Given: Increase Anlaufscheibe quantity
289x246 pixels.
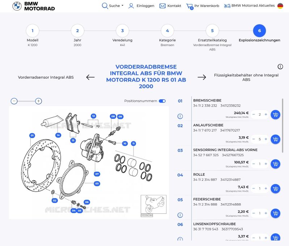Looking at the screenshot, I should click(266, 139).
